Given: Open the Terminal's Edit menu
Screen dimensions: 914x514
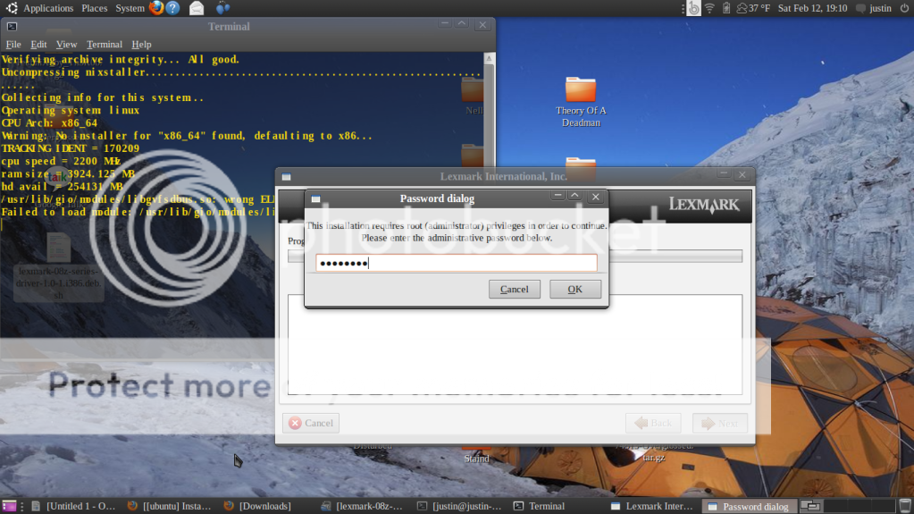Looking at the screenshot, I should click(x=38, y=44).
